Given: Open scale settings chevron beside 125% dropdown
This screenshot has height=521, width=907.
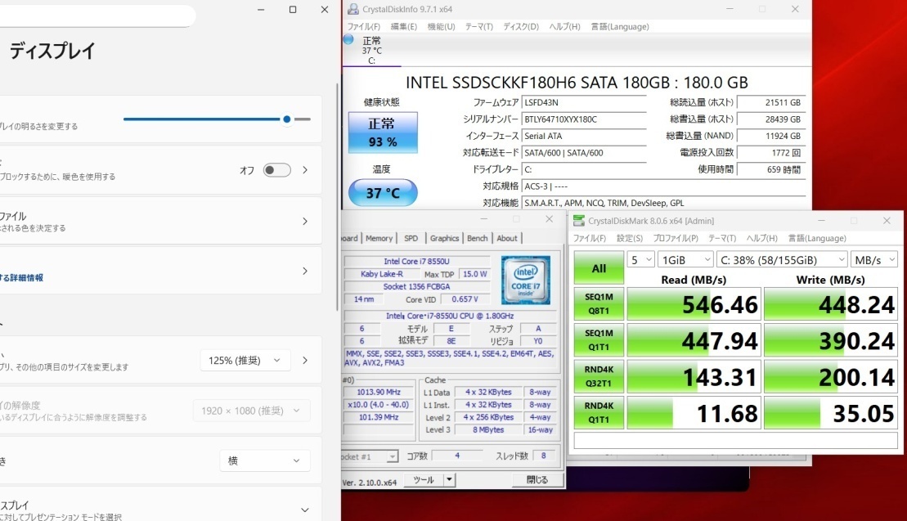Looking at the screenshot, I should click(x=305, y=360).
